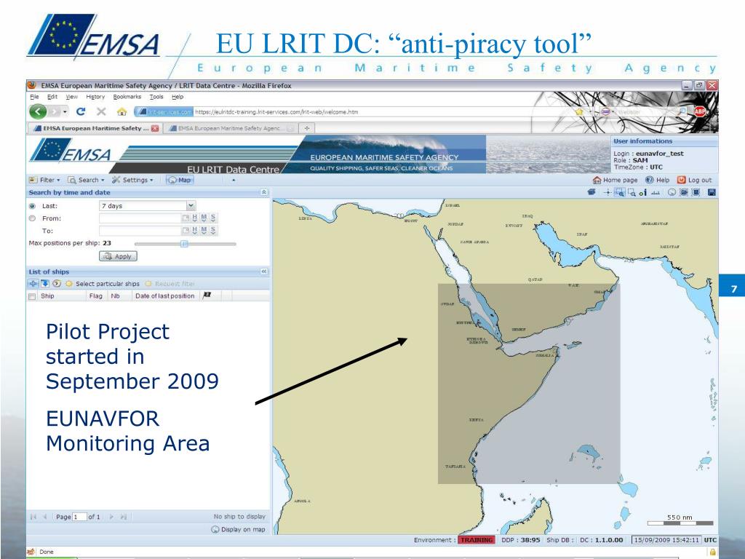Click the Max positions per ship slider handle
The image size is (745, 559).
tap(185, 243)
